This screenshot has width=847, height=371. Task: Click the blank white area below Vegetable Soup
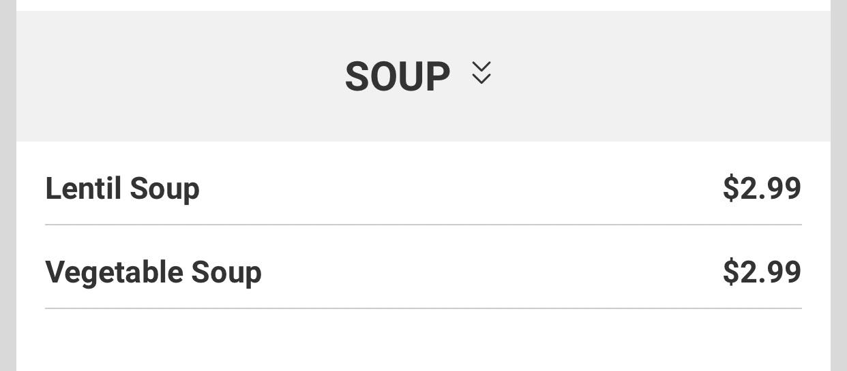[423, 340]
